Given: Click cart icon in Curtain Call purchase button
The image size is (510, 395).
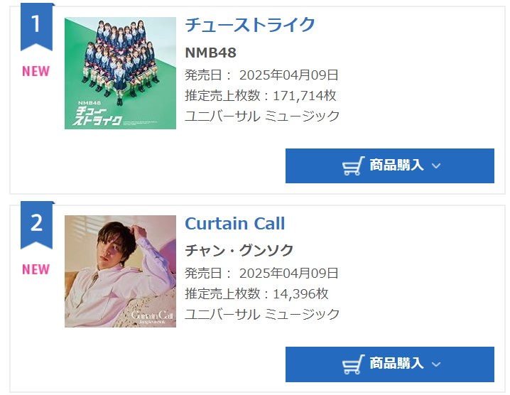Looking at the screenshot, I should click(x=353, y=364).
